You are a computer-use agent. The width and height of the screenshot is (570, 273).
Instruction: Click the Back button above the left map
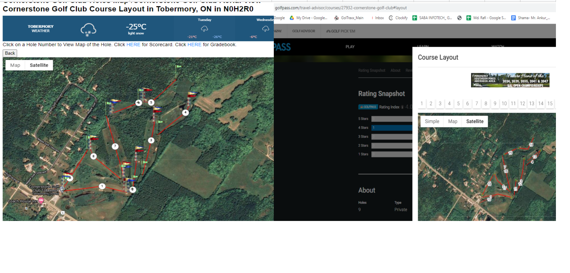[10, 53]
